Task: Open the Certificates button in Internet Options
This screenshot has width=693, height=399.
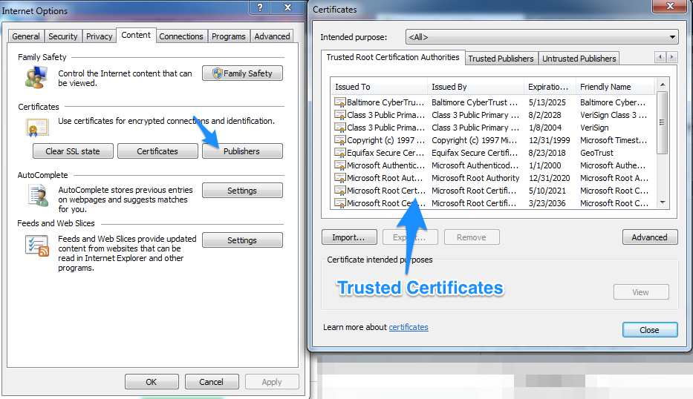Action: point(157,151)
